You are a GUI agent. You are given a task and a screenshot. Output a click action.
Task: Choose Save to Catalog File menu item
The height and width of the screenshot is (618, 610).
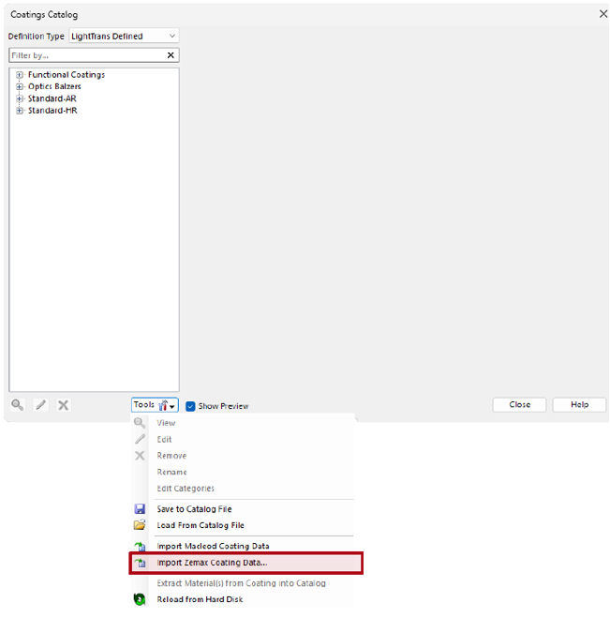pyautogui.click(x=194, y=509)
